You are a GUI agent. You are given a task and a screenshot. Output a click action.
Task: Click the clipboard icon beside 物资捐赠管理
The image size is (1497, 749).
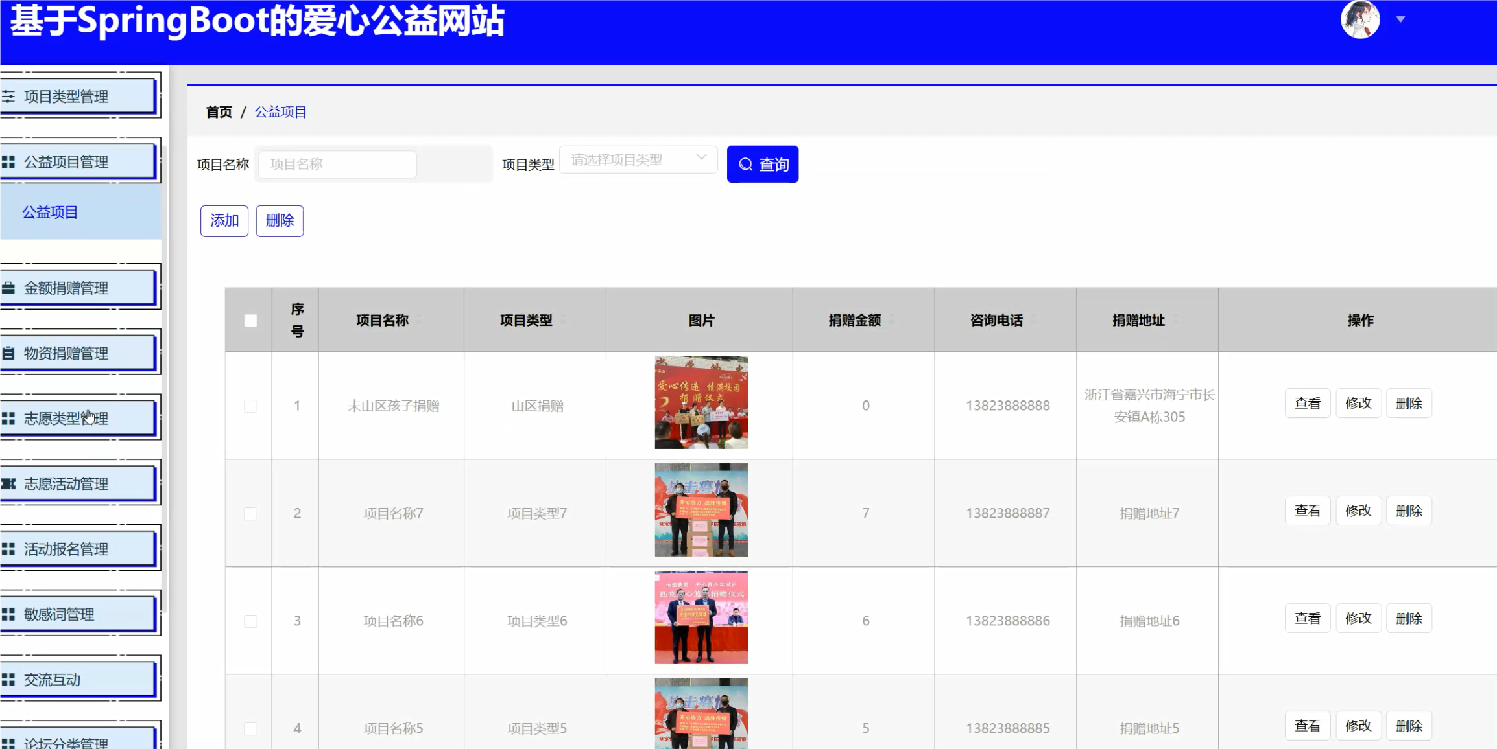(8, 354)
